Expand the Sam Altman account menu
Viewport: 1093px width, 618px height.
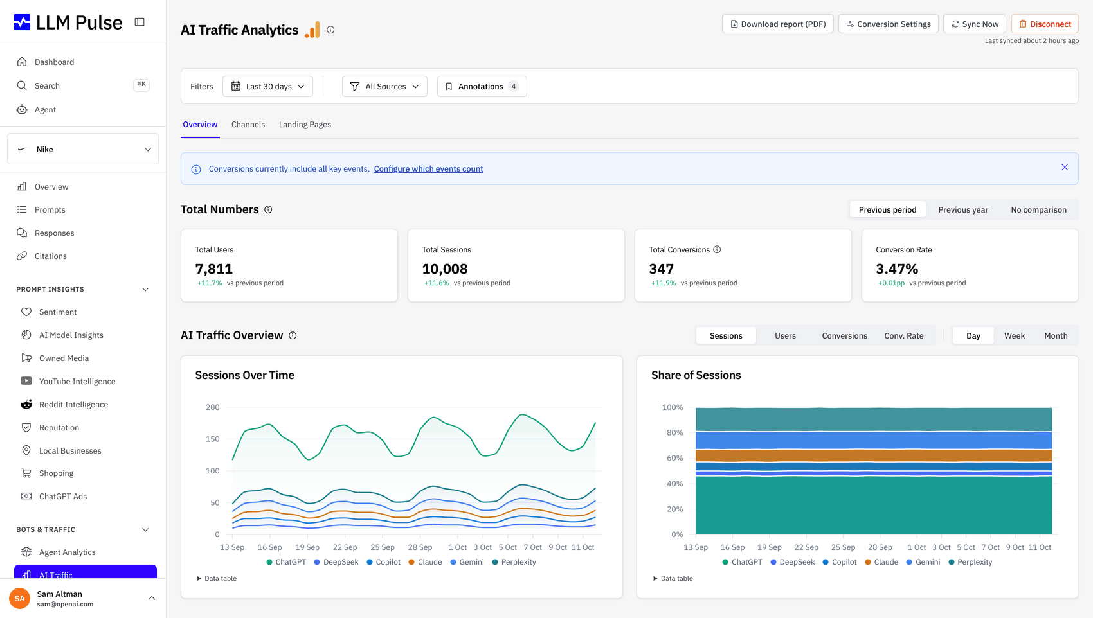(152, 598)
